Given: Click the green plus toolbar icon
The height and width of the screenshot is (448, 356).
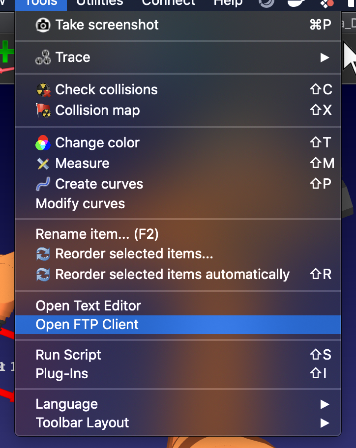Looking at the screenshot, I should [6, 52].
